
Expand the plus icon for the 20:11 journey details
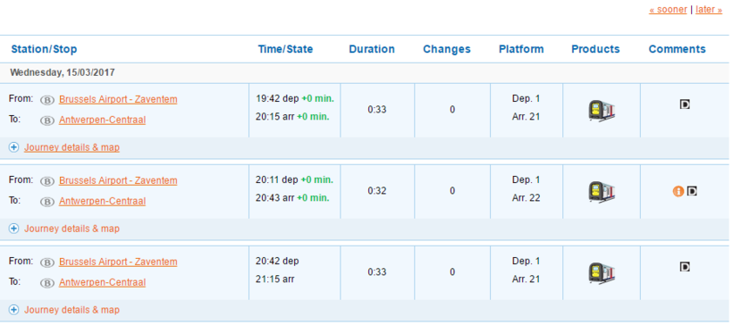[14, 229]
